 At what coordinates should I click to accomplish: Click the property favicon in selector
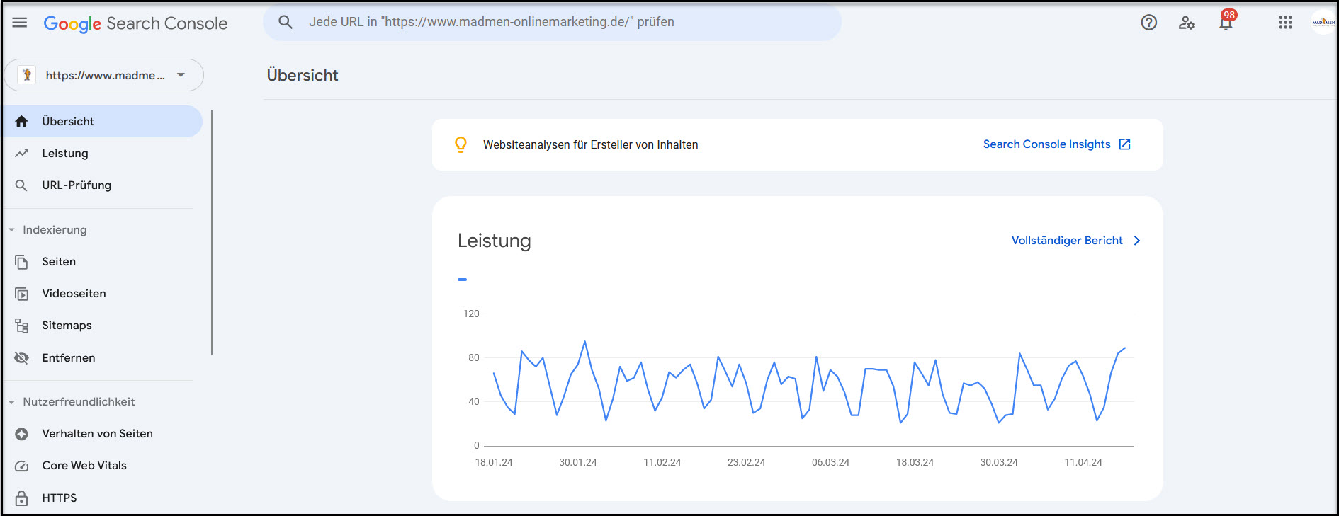click(x=27, y=75)
